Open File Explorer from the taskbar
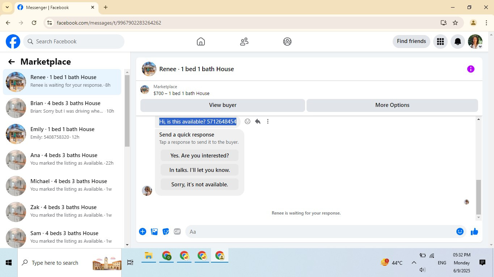Viewport: 494px width, 277px height. (x=148, y=256)
